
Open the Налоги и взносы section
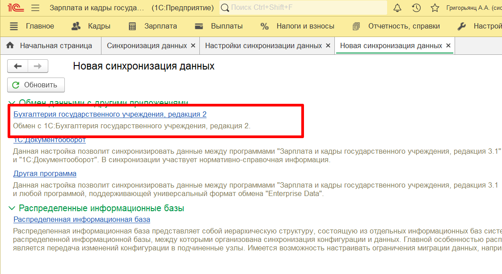point(297,26)
